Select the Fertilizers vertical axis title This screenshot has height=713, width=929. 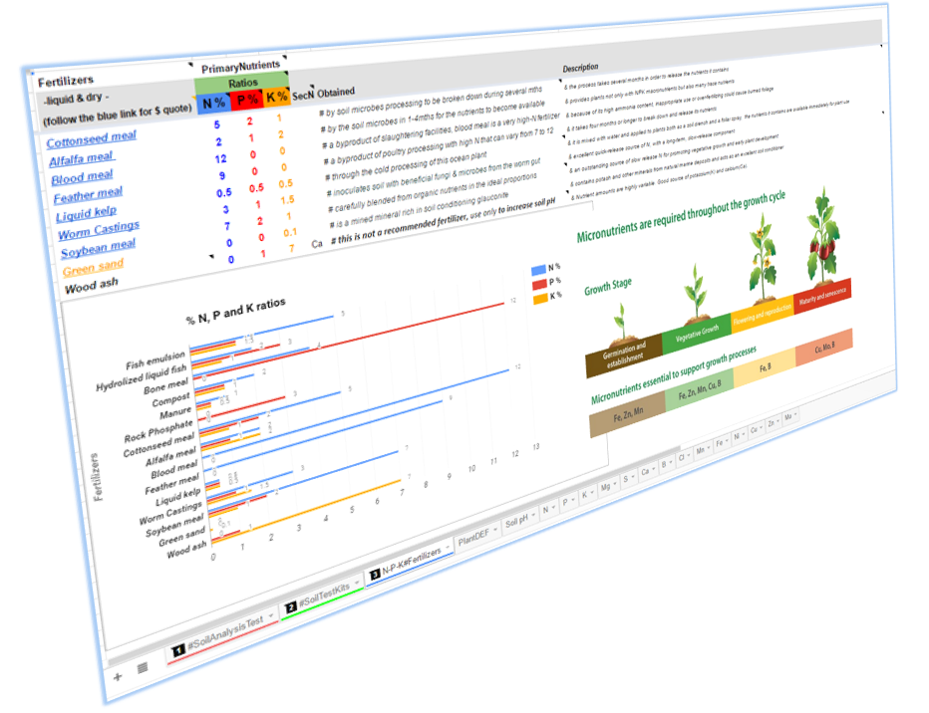click(96, 476)
